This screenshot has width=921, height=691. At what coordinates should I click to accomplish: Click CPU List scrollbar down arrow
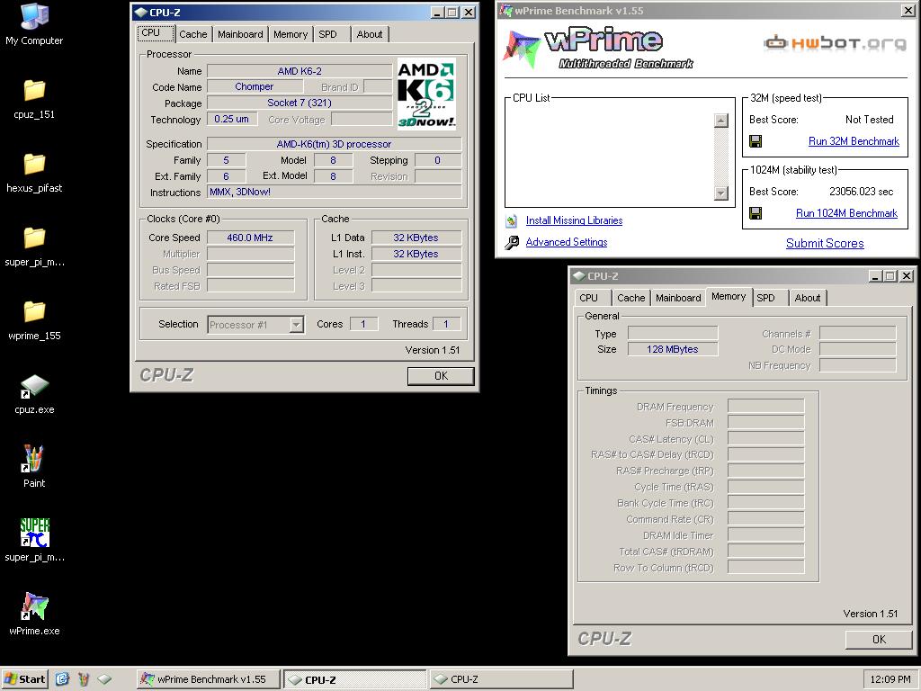(721, 193)
